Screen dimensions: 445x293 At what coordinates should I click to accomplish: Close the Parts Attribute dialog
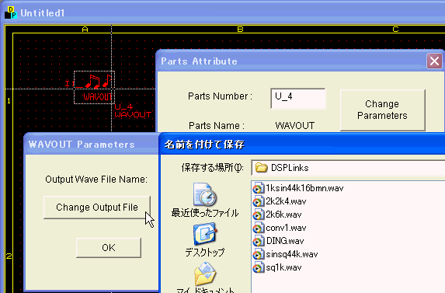434,61
